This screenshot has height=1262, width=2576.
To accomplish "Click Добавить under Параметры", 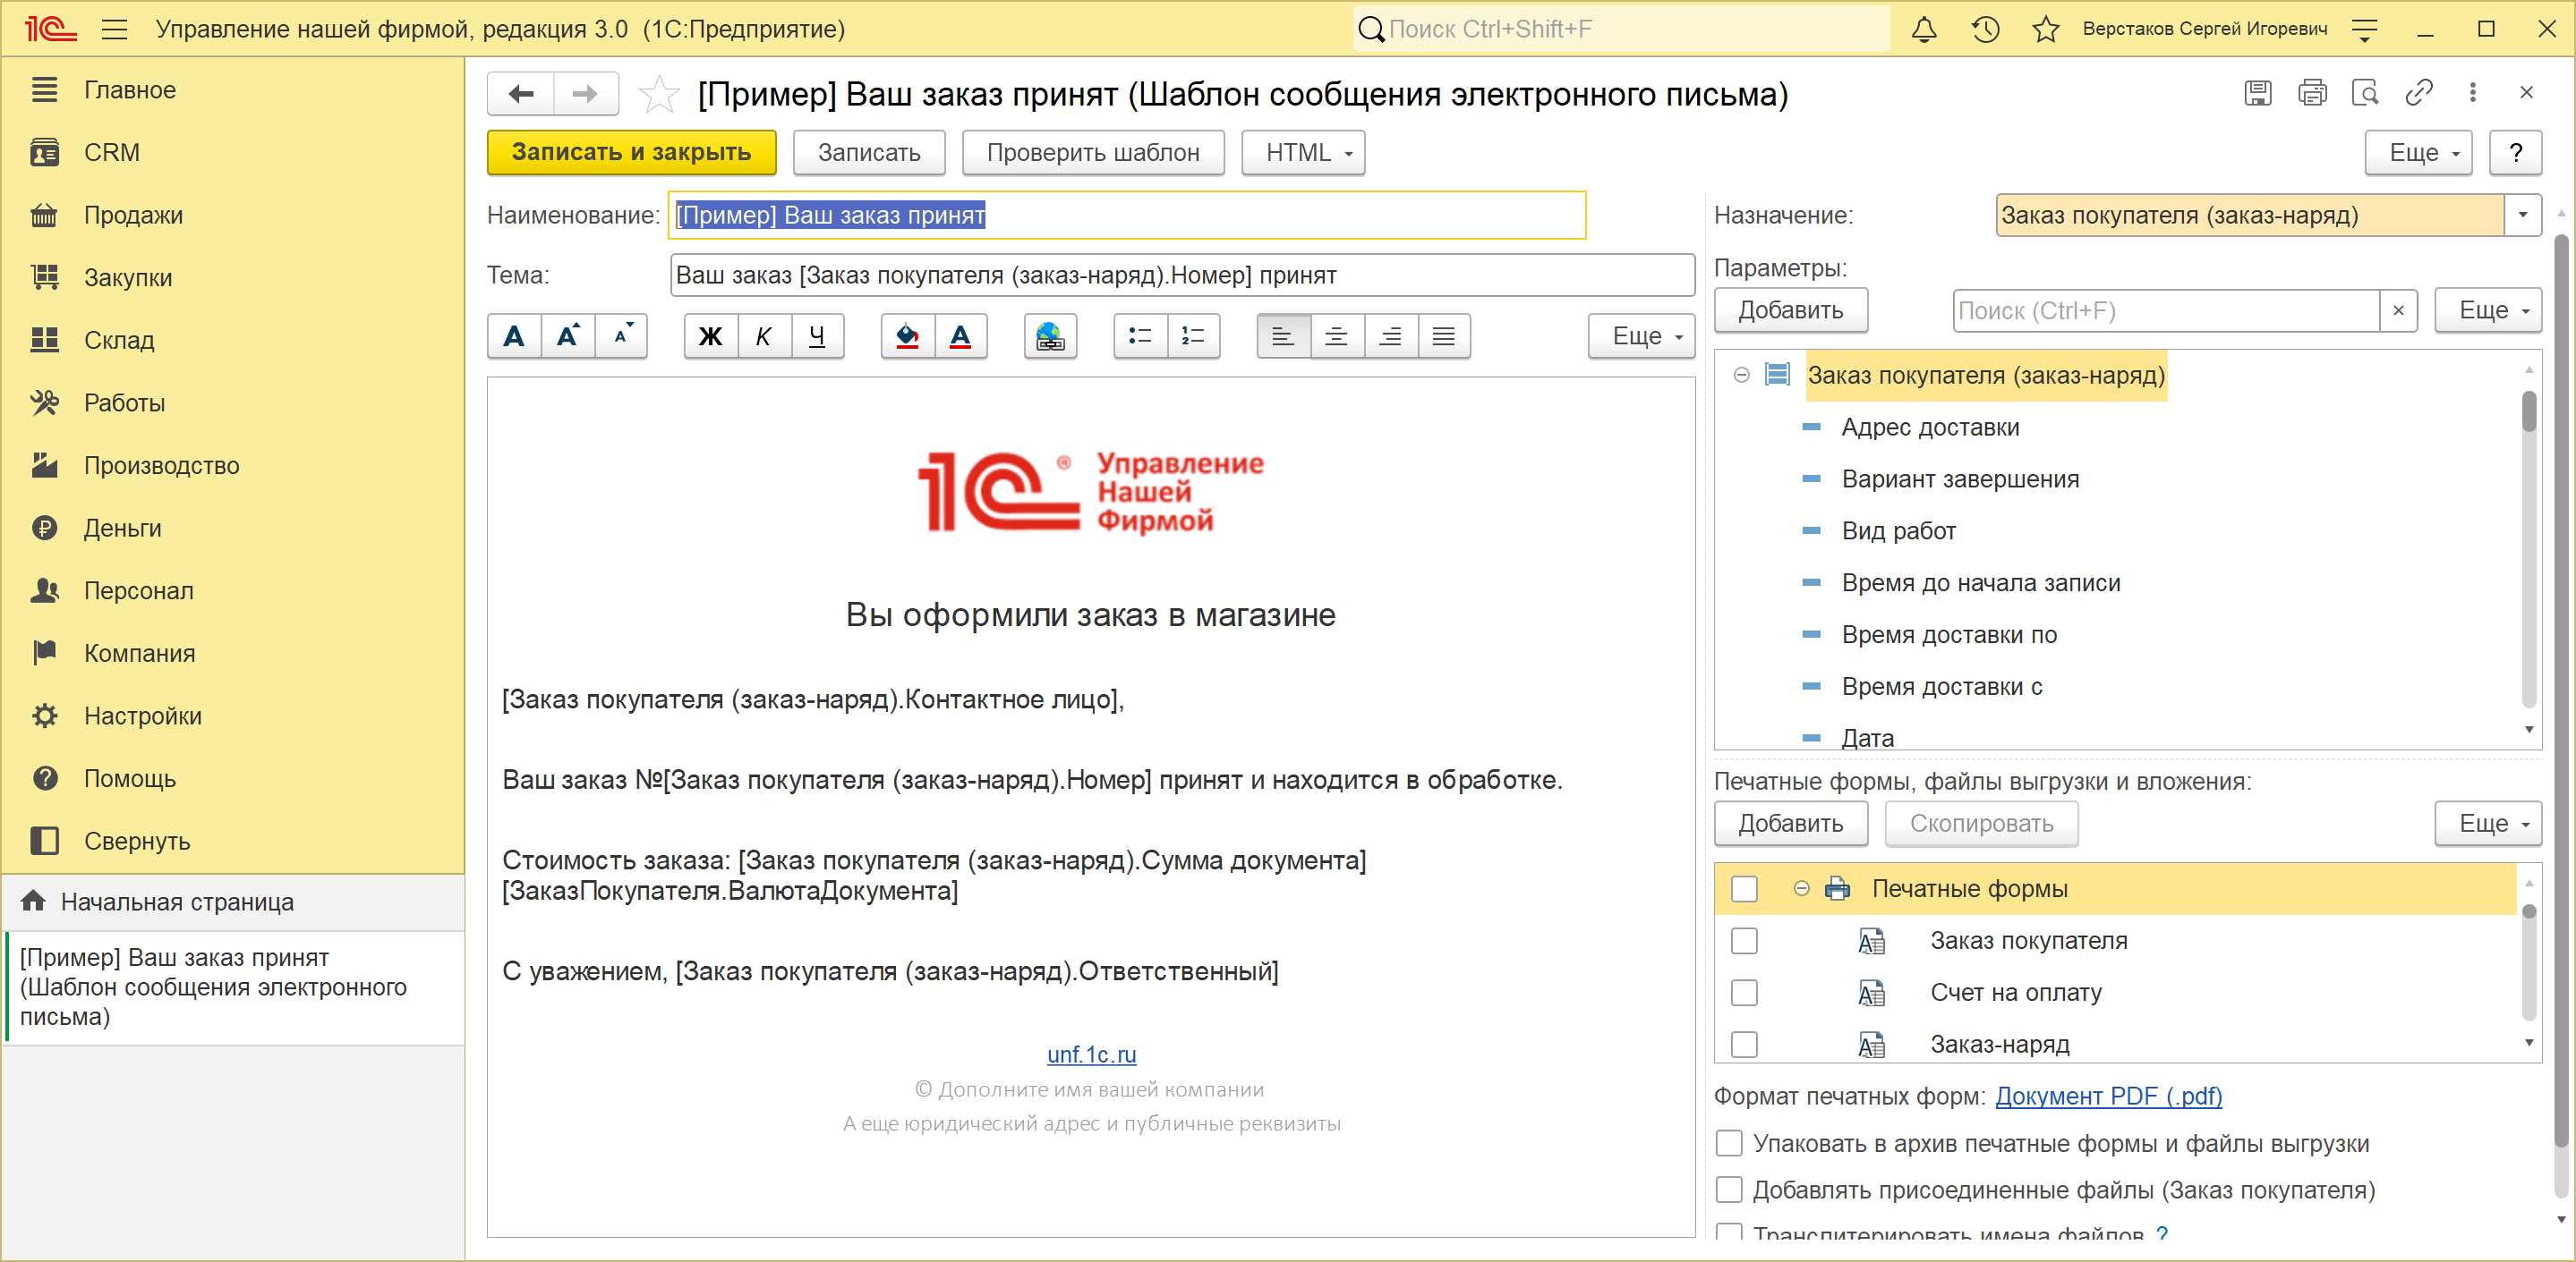I will (x=1791, y=309).
